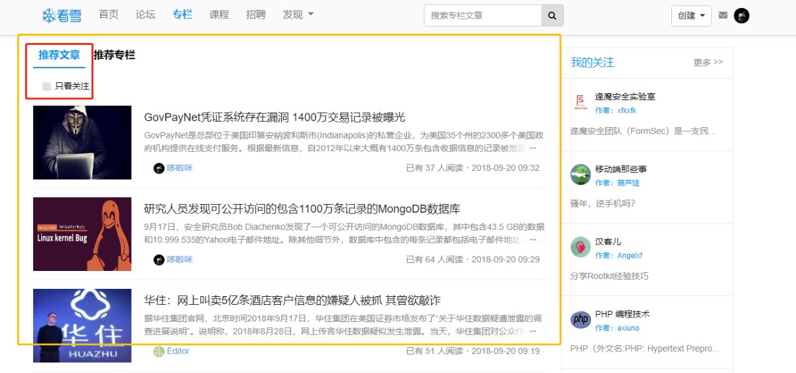Click description 逢魔安全团队 (FormSec)

[643, 131]
